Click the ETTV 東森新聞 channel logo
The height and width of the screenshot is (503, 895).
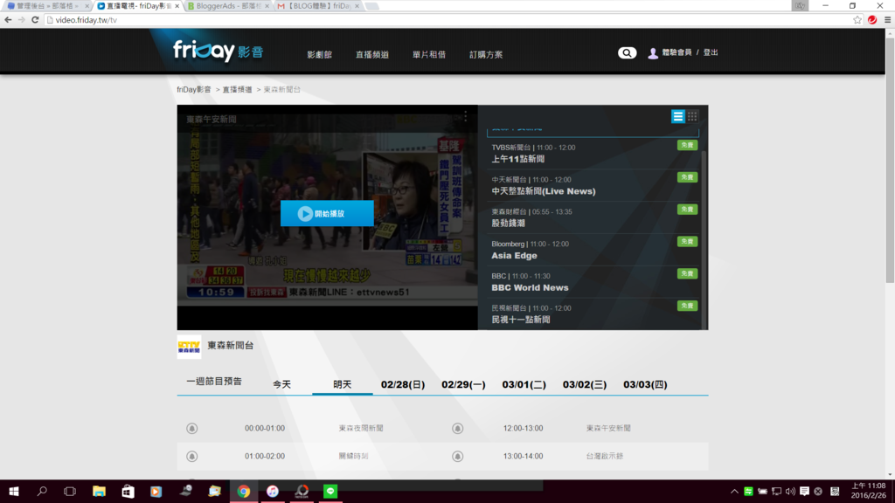(189, 347)
